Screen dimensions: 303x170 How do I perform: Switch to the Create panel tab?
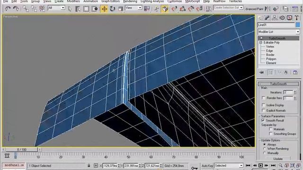(x=260, y=18)
